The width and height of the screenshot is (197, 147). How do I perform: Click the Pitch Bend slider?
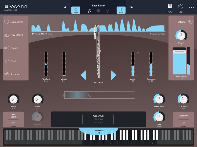(46, 64)
